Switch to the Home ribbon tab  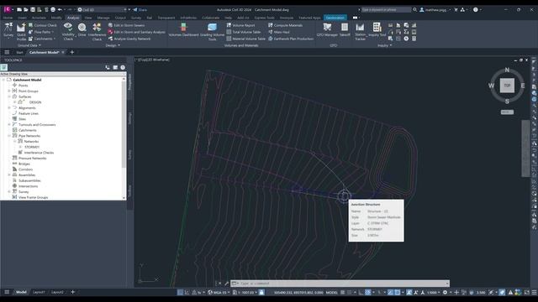click(8, 18)
